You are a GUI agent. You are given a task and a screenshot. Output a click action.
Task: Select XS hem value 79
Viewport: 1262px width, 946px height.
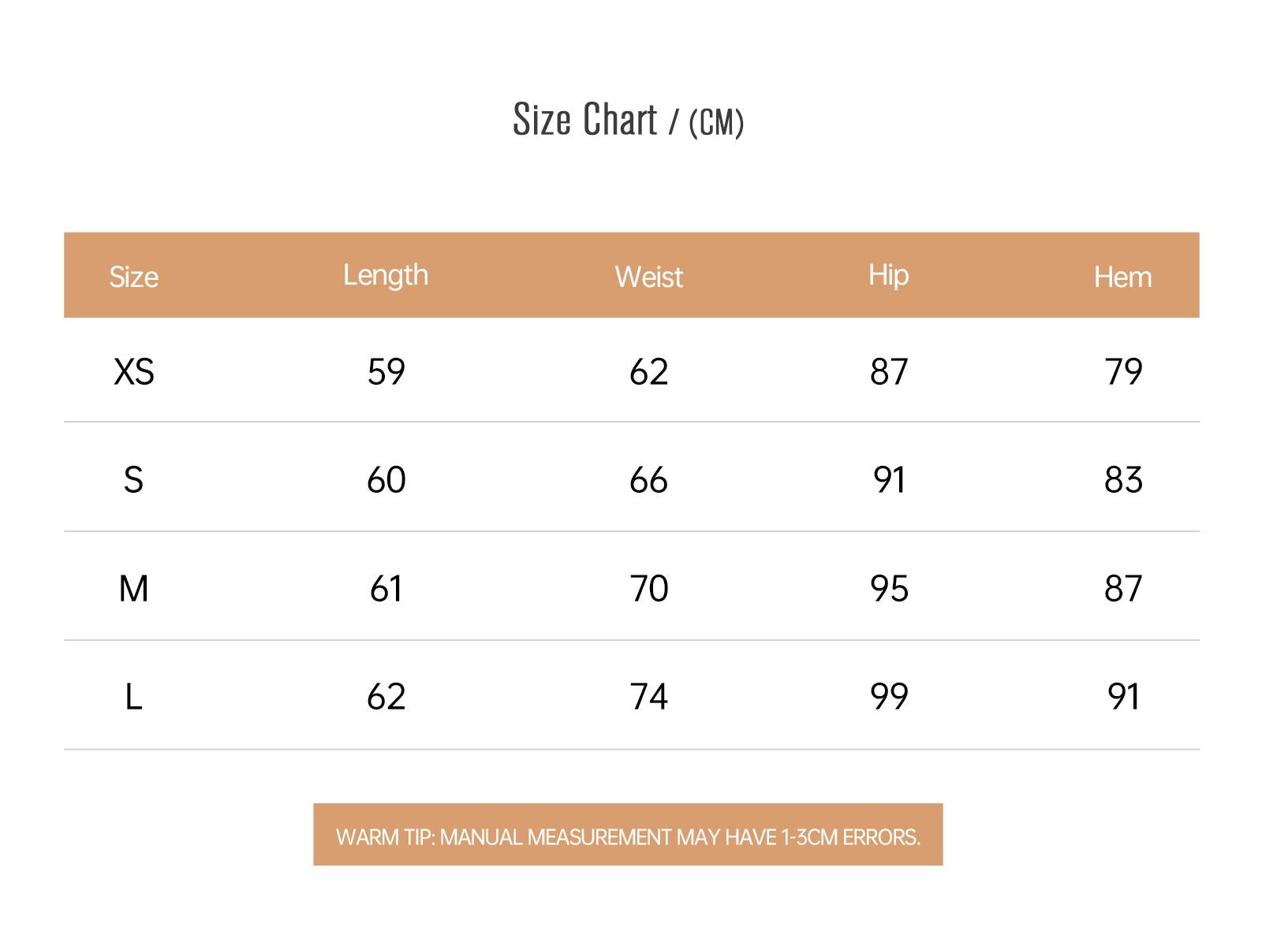tap(1123, 372)
